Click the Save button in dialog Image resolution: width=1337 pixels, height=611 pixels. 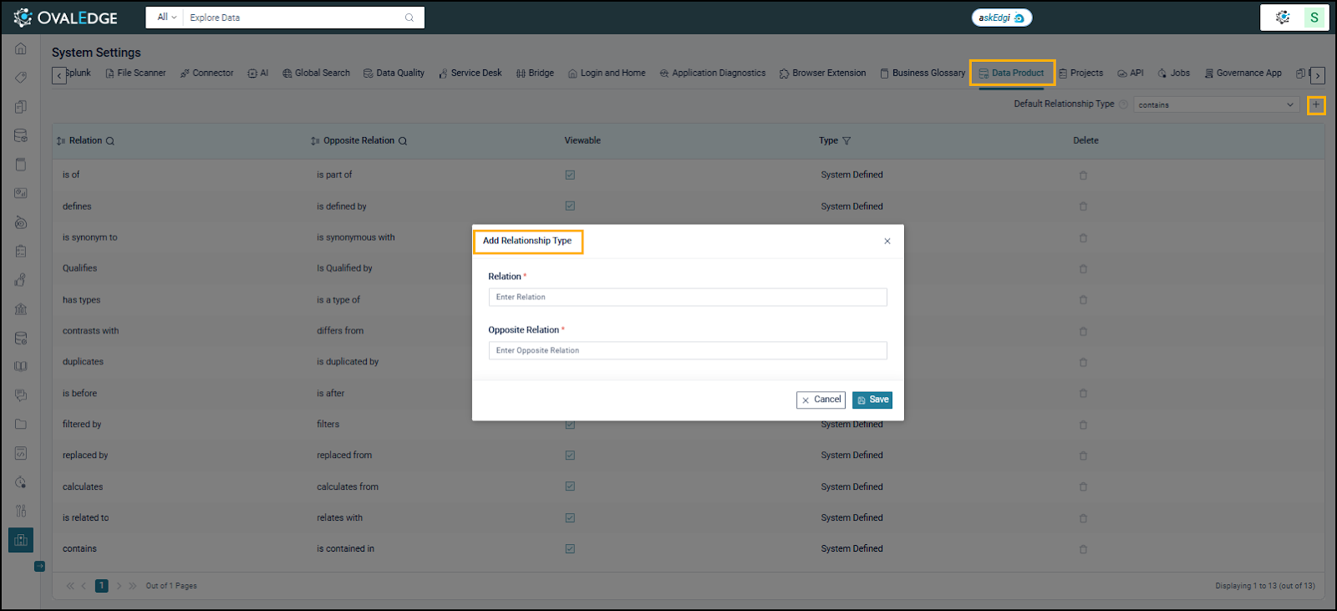872,400
